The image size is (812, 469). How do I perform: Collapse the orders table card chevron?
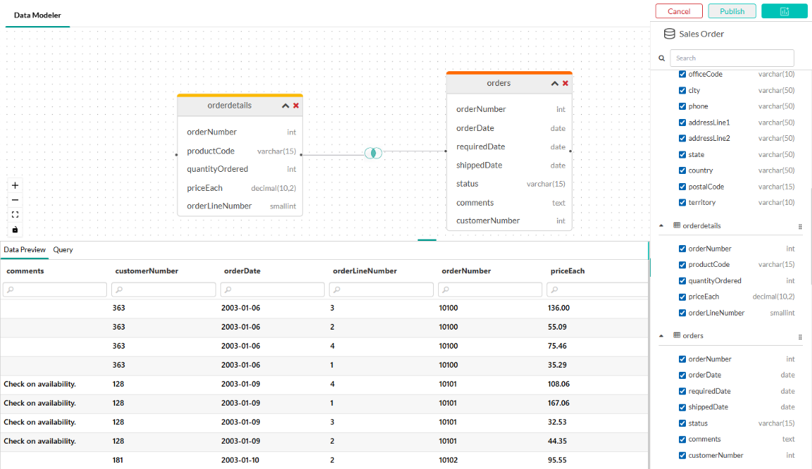[x=555, y=83]
